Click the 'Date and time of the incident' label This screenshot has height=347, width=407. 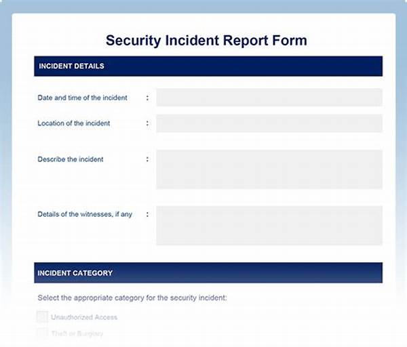pyautogui.click(x=82, y=98)
